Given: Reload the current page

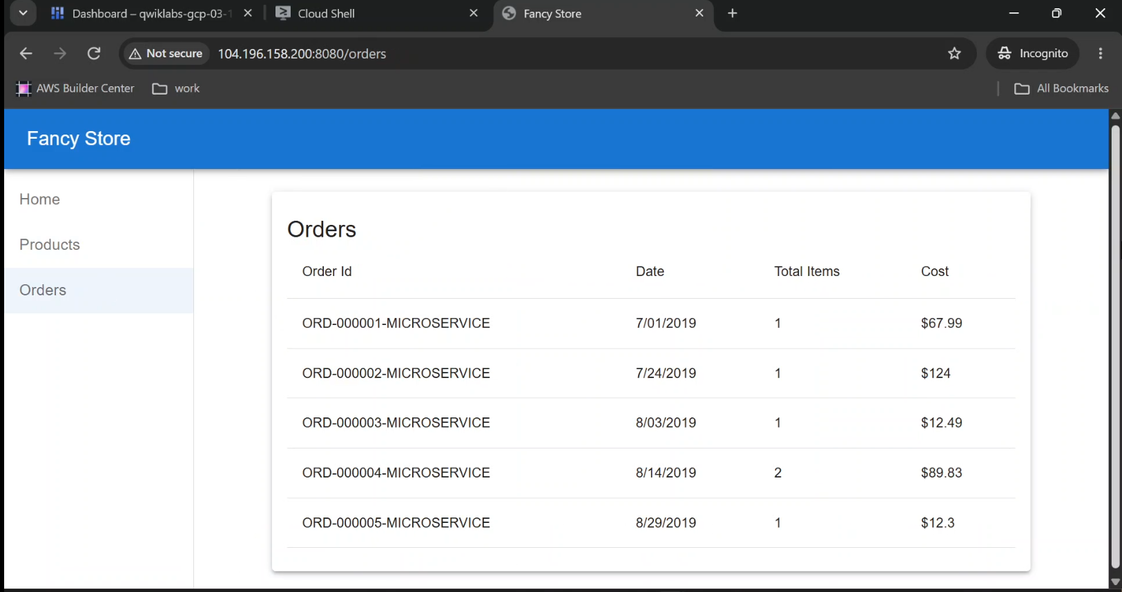Looking at the screenshot, I should [x=94, y=53].
